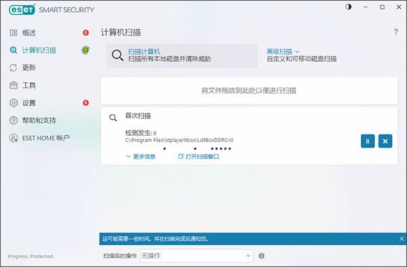
Task: Open 帮助和支持 section
Action: [39, 120]
